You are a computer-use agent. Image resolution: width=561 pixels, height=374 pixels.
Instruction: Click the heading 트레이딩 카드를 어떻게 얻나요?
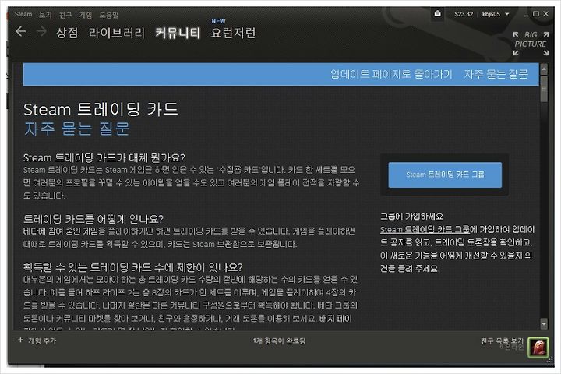93,219
